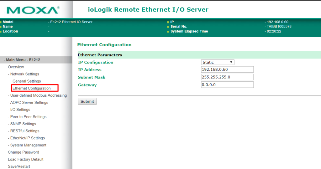The height and width of the screenshot is (169, 321).
Task: Click the MOXA logo
Action: 33,10
